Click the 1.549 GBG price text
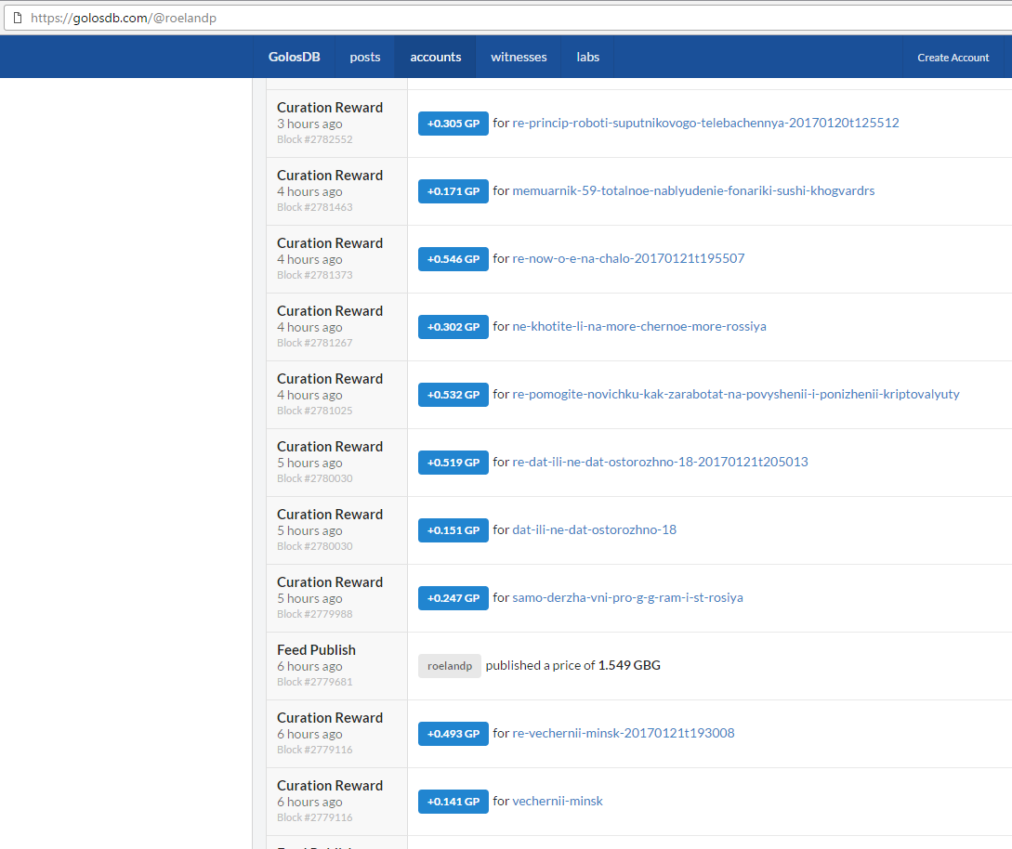The image size is (1012, 849). 629,665
